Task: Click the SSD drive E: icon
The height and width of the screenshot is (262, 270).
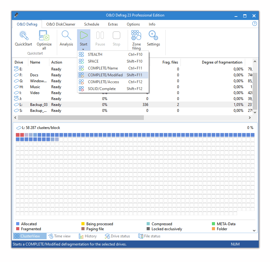Action: point(16,69)
